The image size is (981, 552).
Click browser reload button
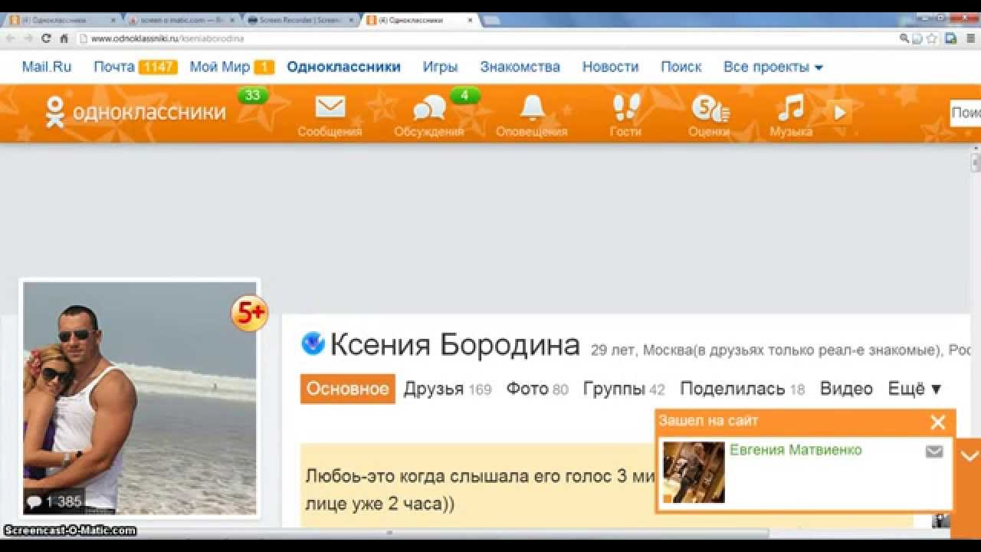46,38
